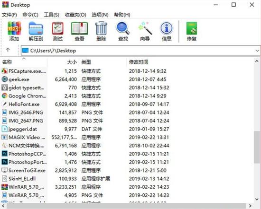Click the 应用程序扩展 type cell

[x=96, y=179]
